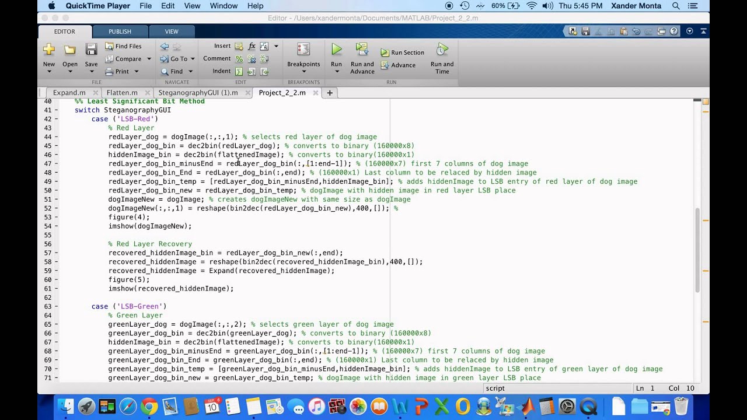This screenshot has height=420, width=747.
Task: Add a new editor tab with plus
Action: pos(330,93)
